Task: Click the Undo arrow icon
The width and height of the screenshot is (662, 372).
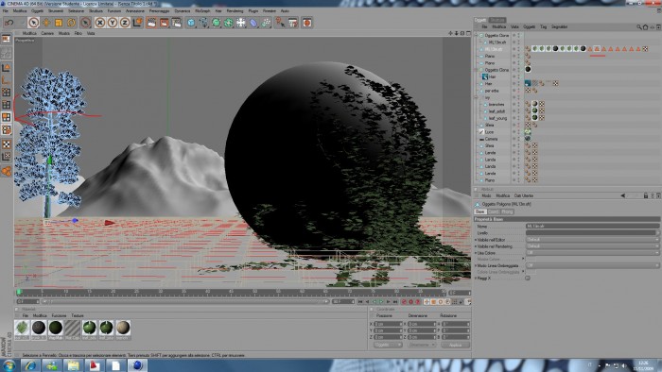Action: 9,23
